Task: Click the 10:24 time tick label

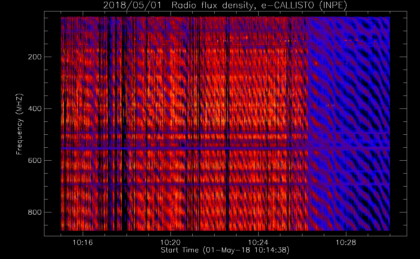Action: click(x=258, y=243)
